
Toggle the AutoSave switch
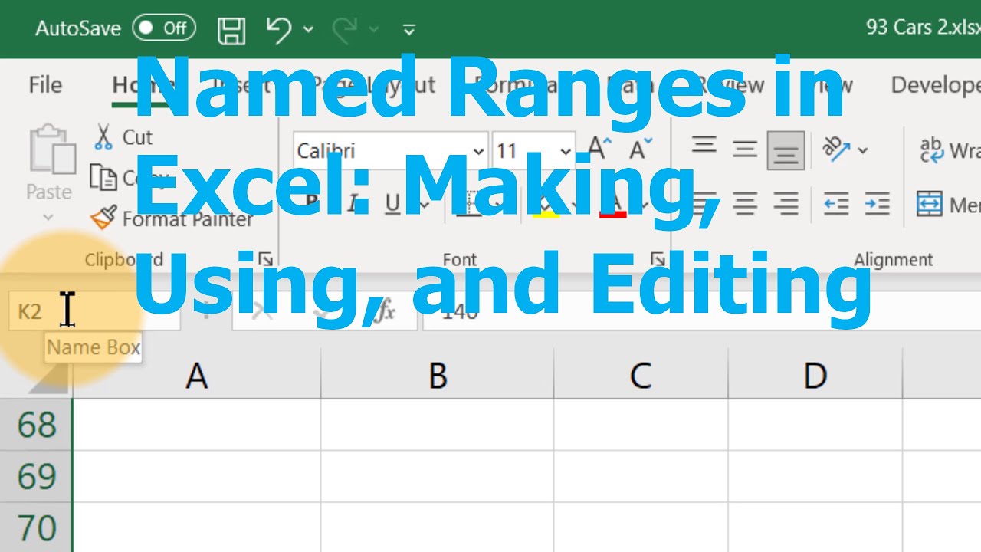pyautogui.click(x=164, y=28)
